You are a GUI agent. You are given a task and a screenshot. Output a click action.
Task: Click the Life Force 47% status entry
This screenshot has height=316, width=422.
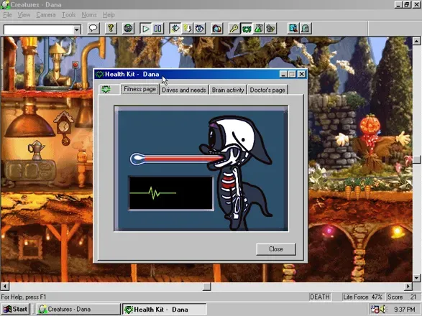[x=362, y=297]
